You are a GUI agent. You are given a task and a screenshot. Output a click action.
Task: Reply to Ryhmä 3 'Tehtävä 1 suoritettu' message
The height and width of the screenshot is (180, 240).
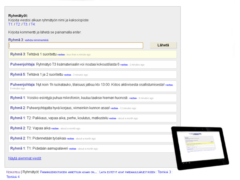[61, 54]
